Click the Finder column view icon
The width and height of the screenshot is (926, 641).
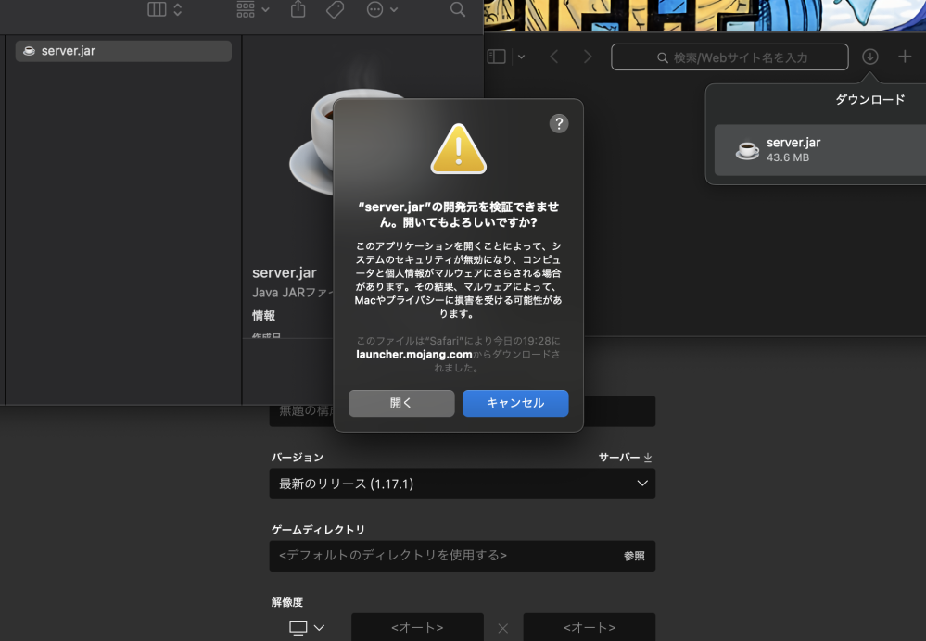157,9
